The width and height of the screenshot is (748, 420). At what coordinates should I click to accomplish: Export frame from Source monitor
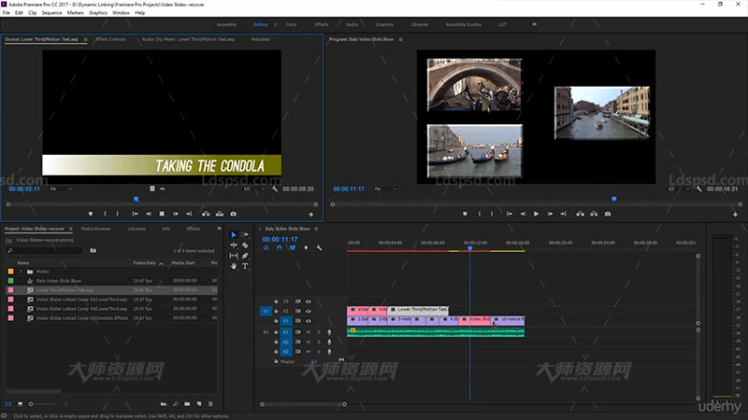(x=233, y=215)
